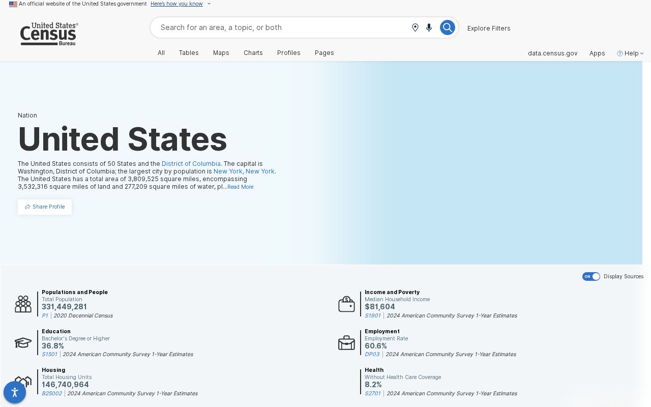This screenshot has width=651, height=407.
Task: Click the Income and Poverty heading
Action: [392, 292]
